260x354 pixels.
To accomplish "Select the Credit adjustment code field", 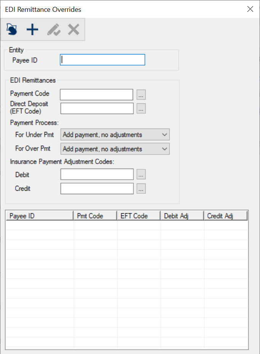I will 97,188.
